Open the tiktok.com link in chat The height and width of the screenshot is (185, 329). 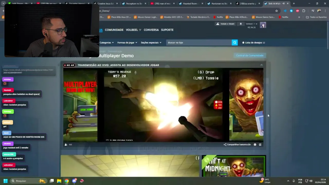point(28,71)
